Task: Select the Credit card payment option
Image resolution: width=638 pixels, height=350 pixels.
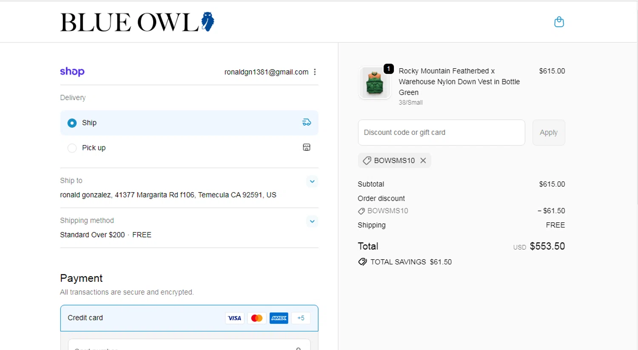Action: pos(189,318)
